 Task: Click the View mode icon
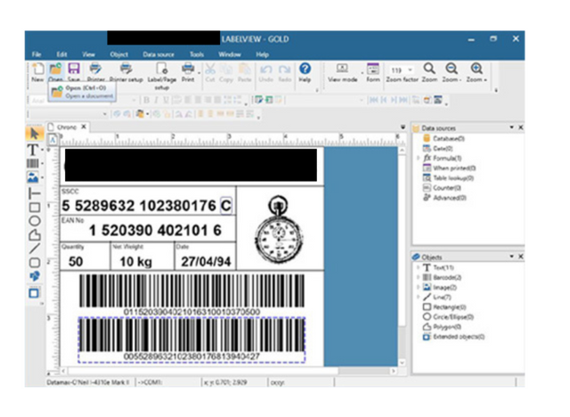point(342,72)
